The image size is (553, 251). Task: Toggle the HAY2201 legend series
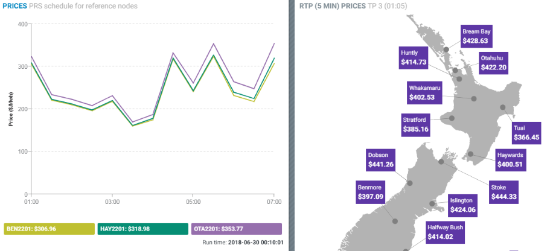(x=142, y=229)
